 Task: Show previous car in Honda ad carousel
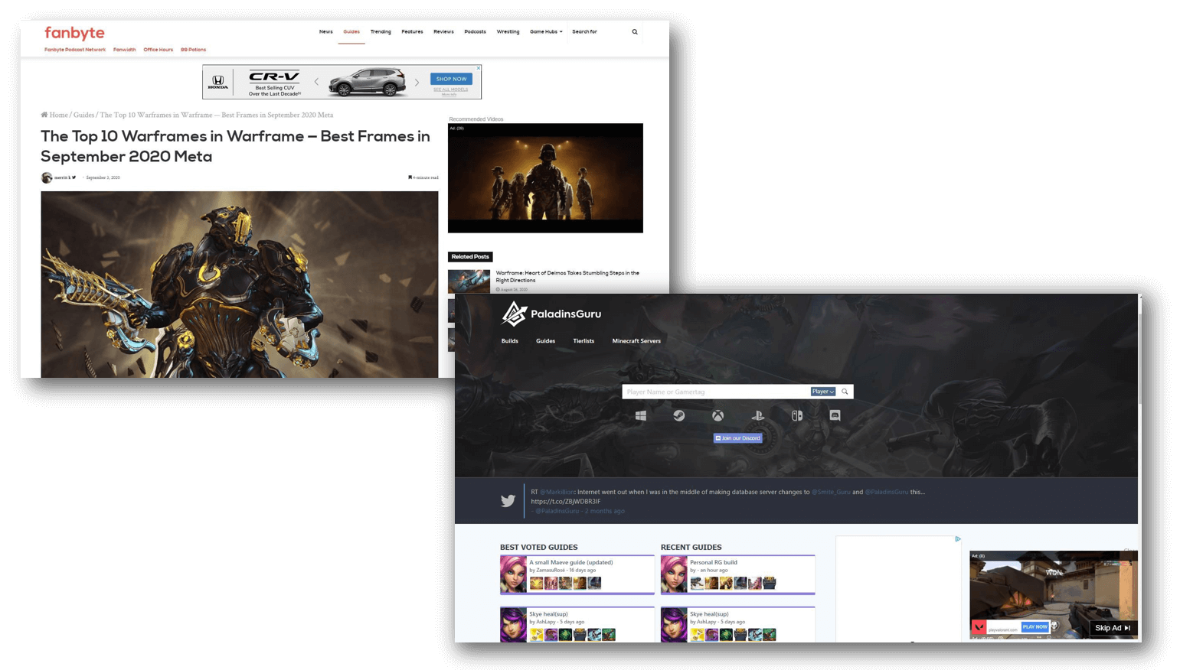(x=316, y=82)
